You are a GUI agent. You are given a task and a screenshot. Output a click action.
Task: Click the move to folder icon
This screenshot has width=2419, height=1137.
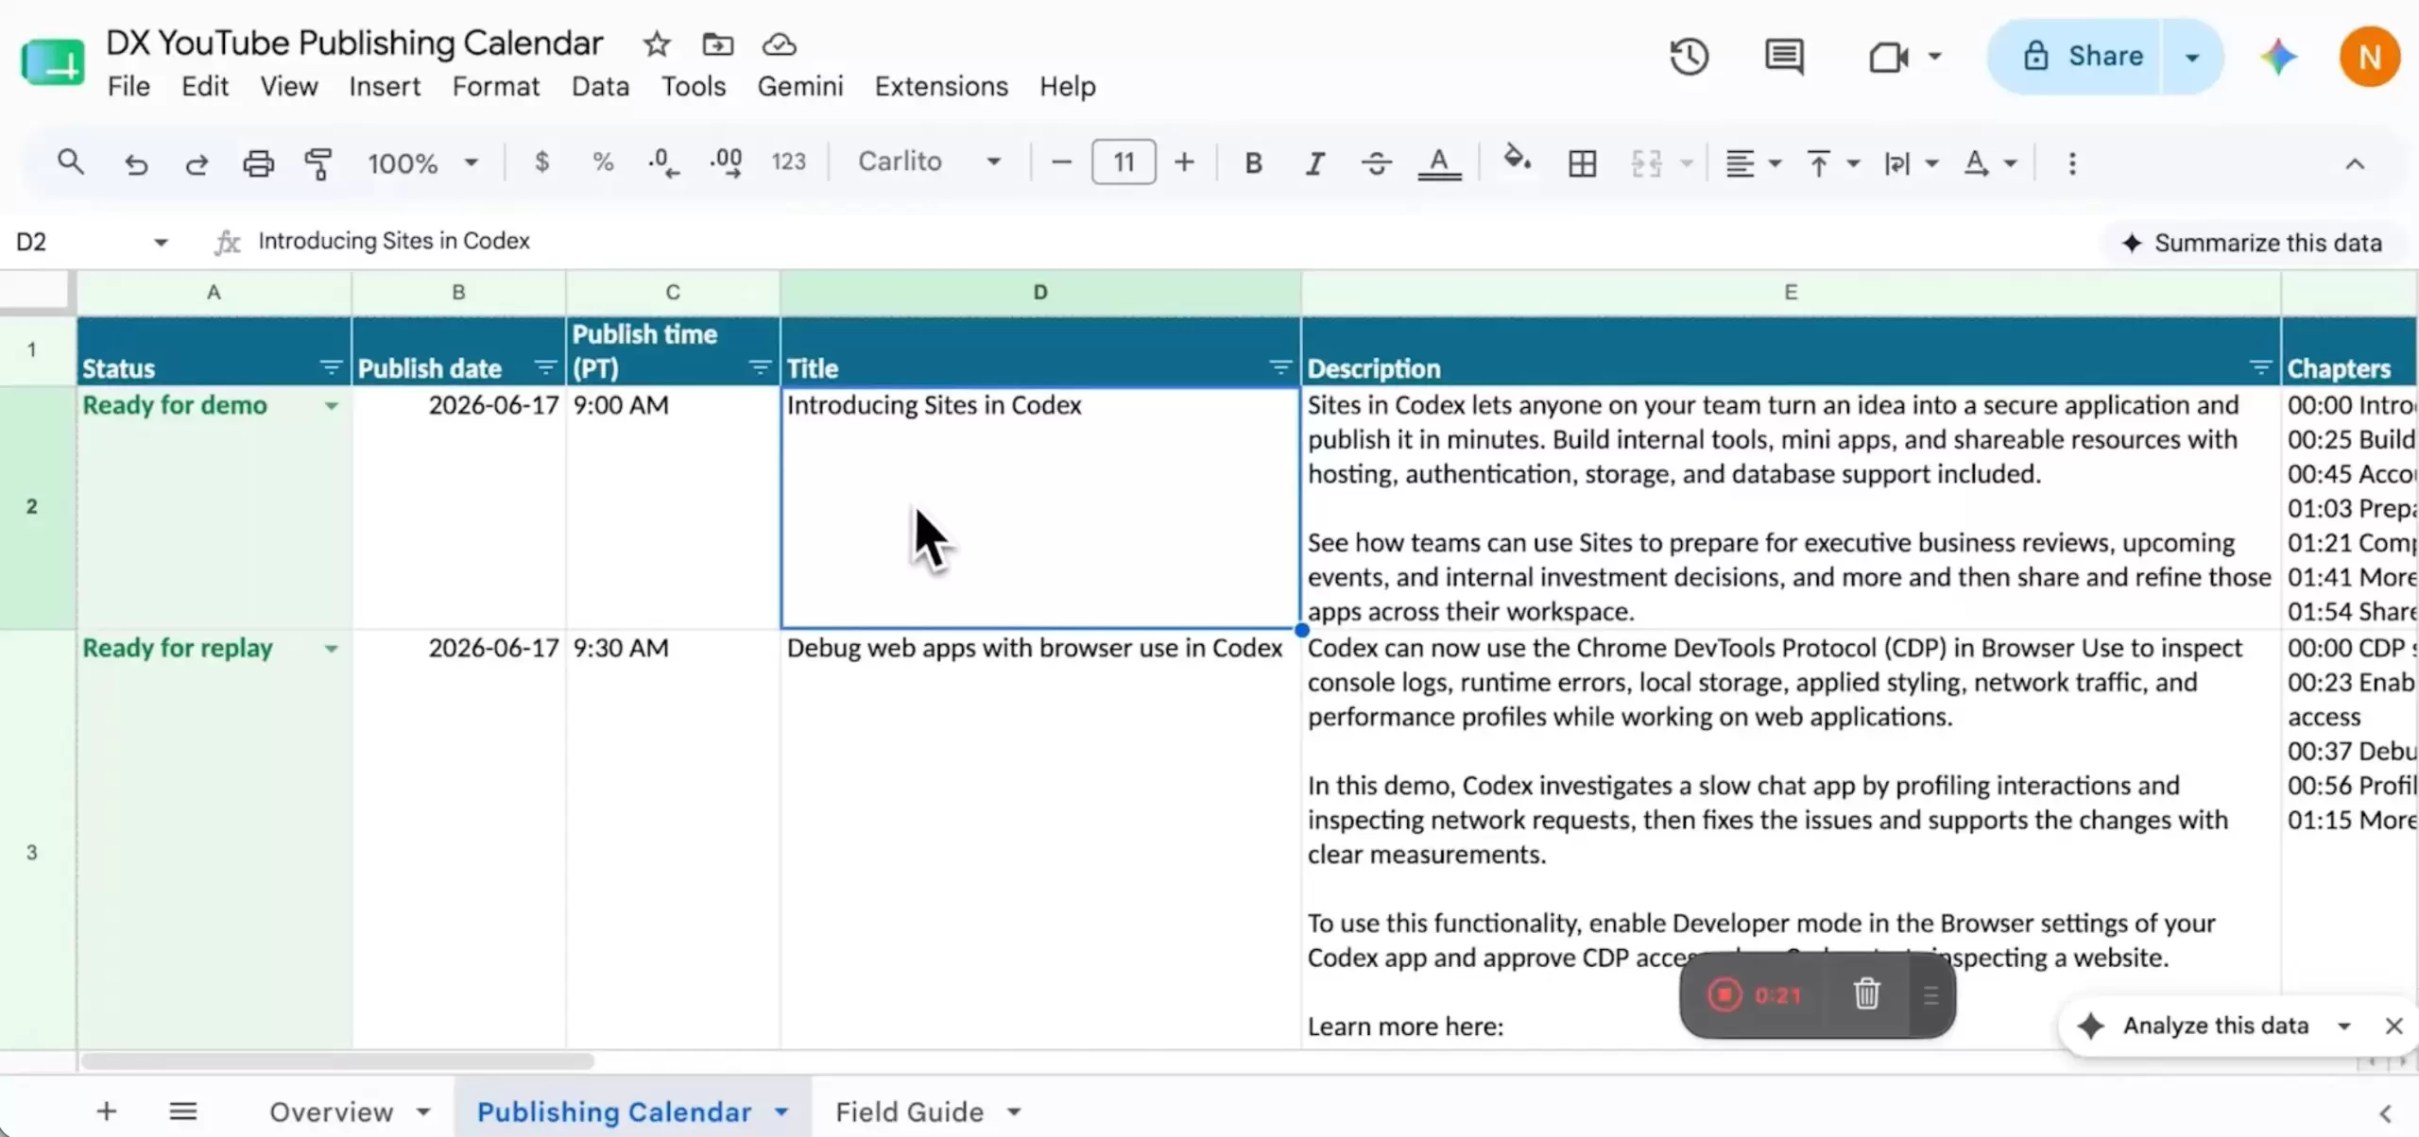718,44
